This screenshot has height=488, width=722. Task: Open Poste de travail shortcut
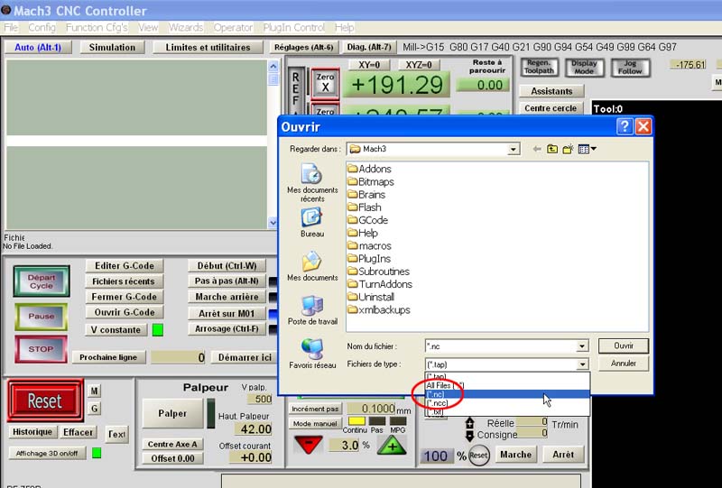(312, 309)
